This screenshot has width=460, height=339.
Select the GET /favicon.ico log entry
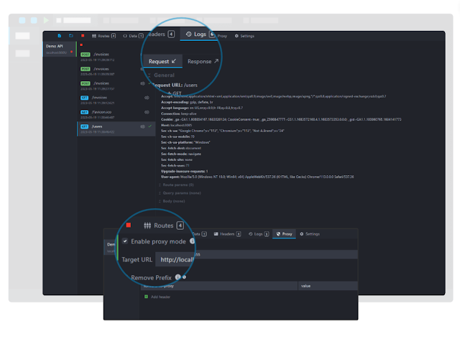(x=115, y=114)
